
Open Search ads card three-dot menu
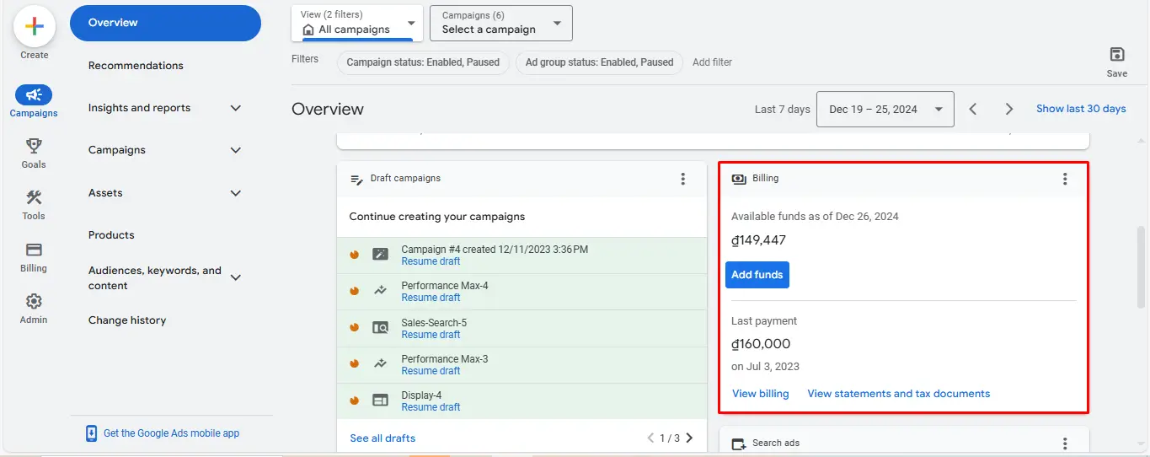click(x=1065, y=444)
